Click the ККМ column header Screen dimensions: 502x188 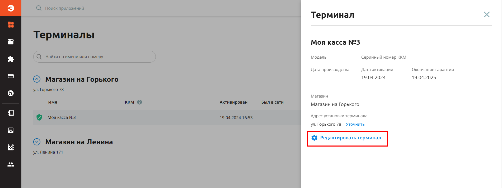(129, 102)
